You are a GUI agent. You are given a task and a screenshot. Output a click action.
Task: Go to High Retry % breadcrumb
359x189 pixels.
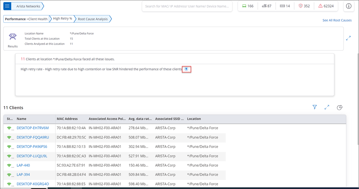(63, 19)
